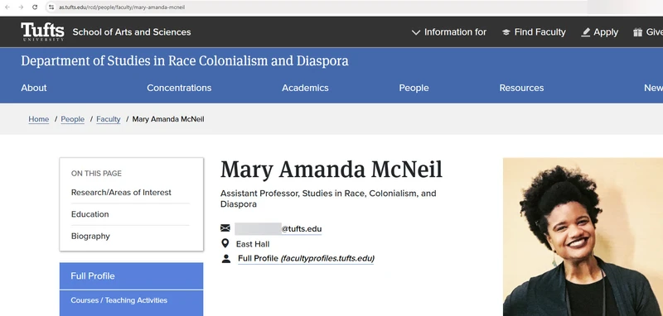This screenshot has width=663, height=316.
Task: Click the Tufts University logo
Action: click(43, 31)
